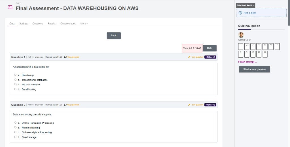Jump to question 4 in quiz navigation
The width and height of the screenshot is (290, 147).
(x=259, y=46)
